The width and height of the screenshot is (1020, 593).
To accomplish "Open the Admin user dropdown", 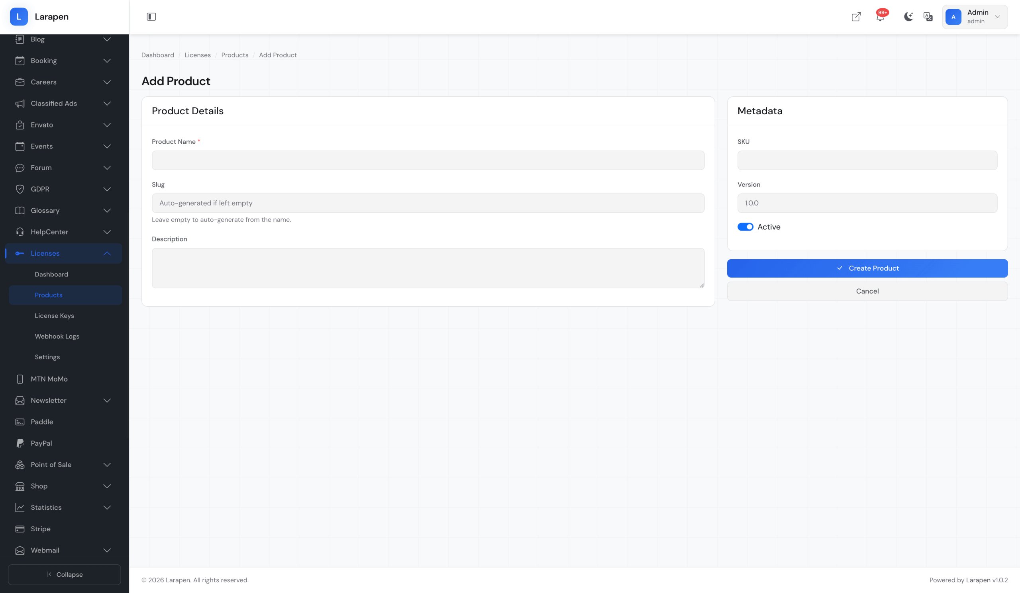I will 974,17.
